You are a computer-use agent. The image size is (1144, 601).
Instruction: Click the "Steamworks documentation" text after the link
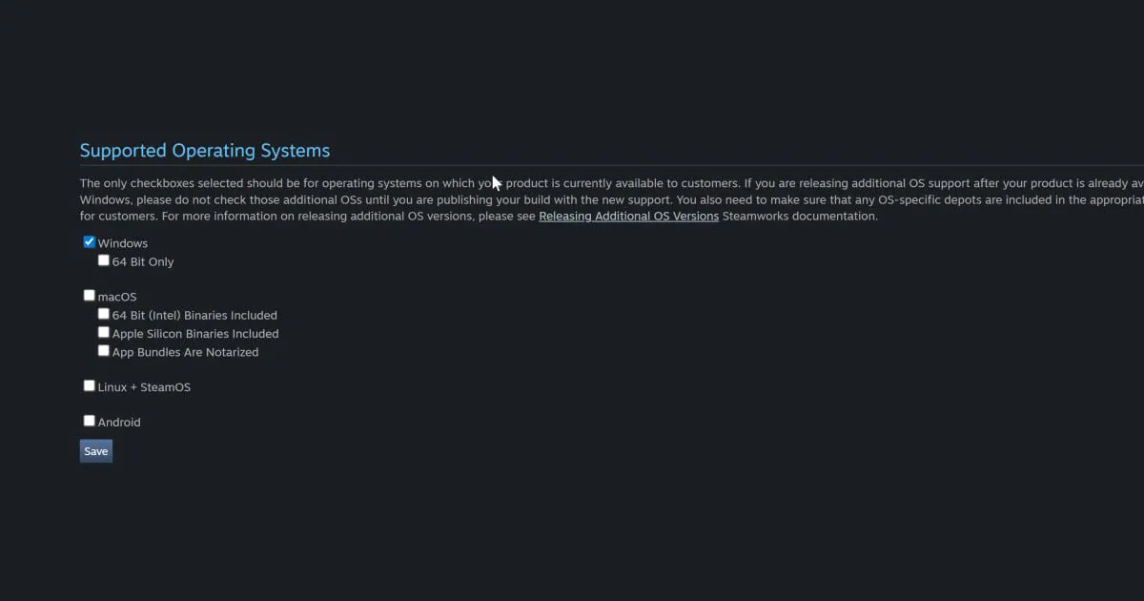[x=799, y=217]
